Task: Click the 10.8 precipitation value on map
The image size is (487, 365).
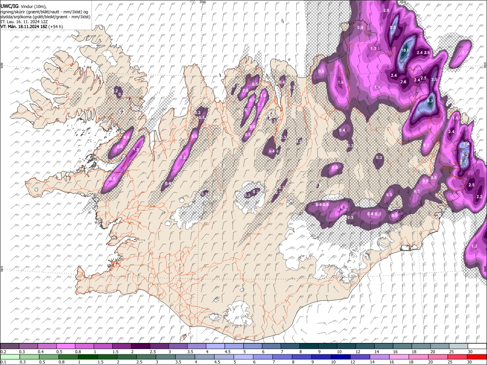Action: 405,50
